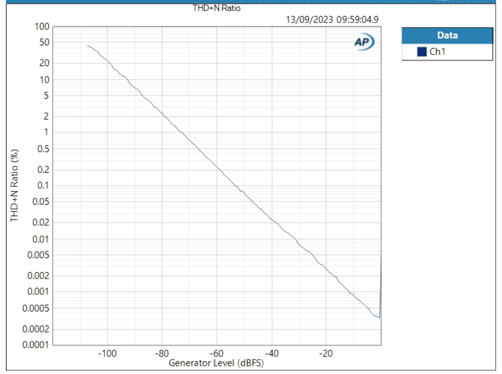Click the 20 y-axis tick label

[x=44, y=63]
